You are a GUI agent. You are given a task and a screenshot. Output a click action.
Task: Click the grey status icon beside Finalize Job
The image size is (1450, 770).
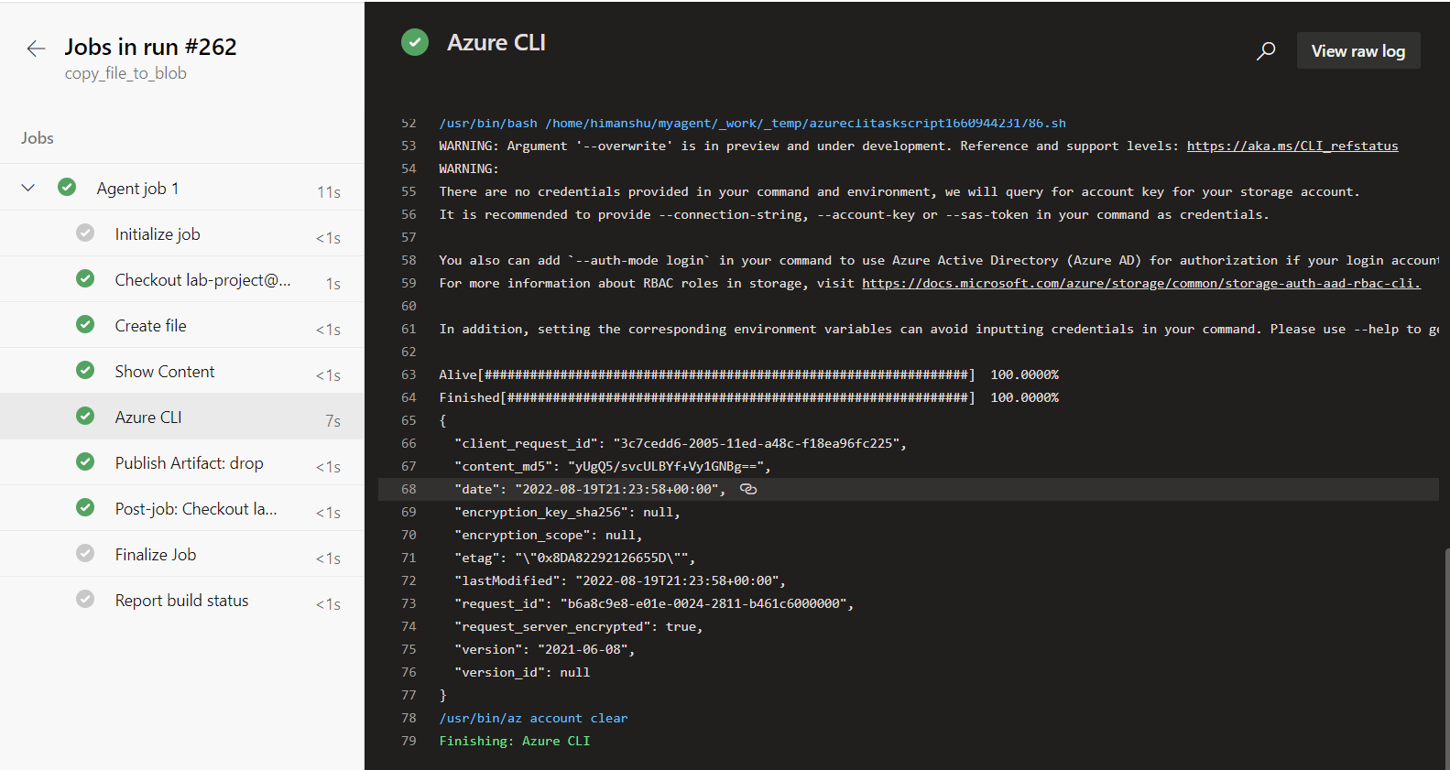(85, 553)
